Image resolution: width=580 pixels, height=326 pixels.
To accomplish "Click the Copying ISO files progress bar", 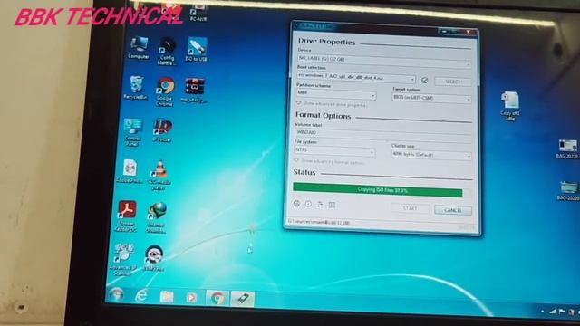I will 382,190.
